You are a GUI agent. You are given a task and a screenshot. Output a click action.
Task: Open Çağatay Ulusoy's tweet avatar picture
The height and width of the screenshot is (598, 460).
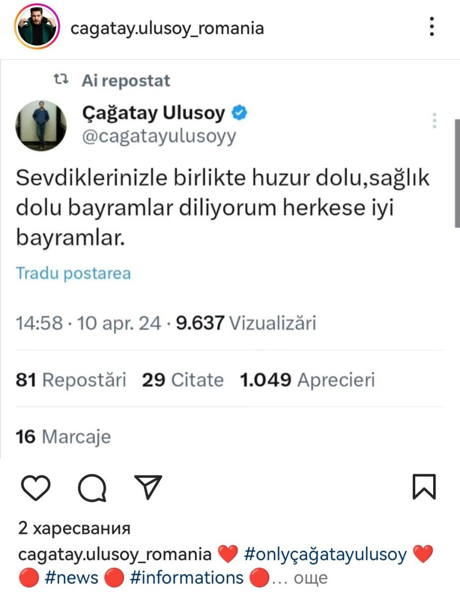pos(41,125)
